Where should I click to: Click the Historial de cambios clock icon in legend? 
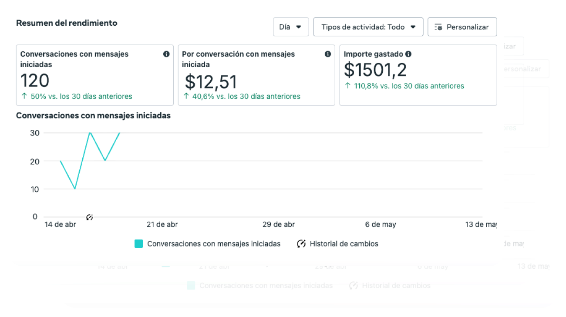tap(301, 244)
